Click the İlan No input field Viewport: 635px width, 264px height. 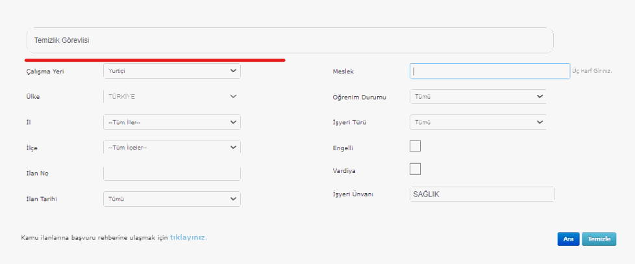171,174
